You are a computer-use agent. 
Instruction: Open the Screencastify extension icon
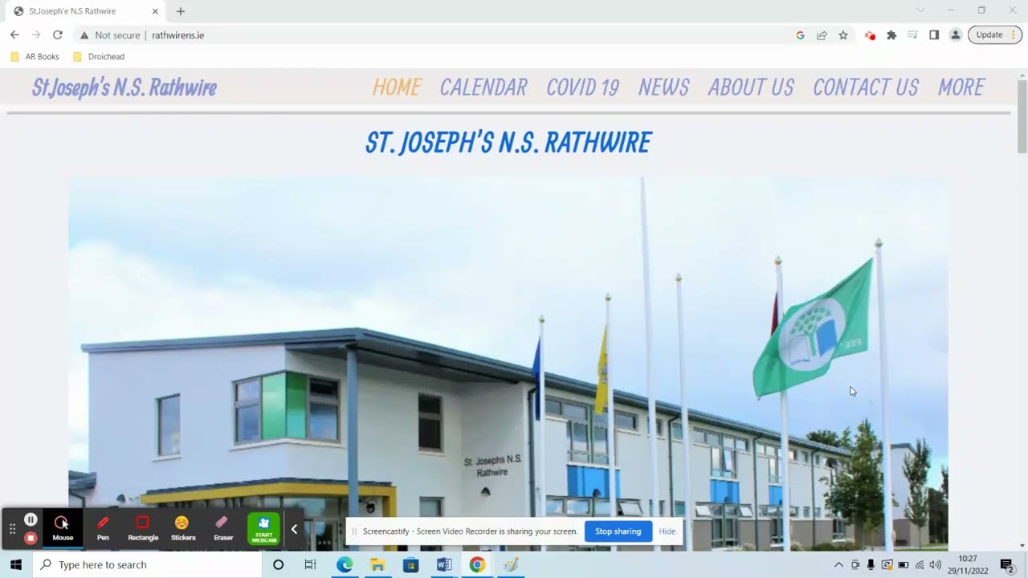tap(870, 35)
